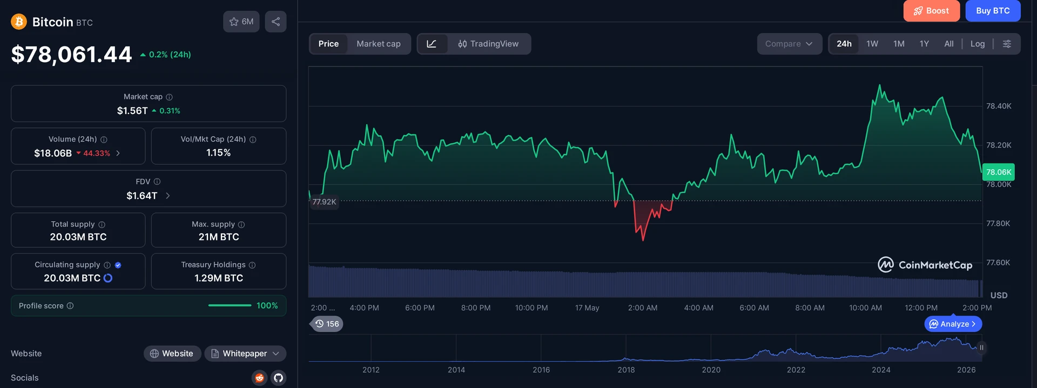Viewport: 1037px width, 388px height.
Task: Click the Total supply info icon
Action: pos(102,225)
